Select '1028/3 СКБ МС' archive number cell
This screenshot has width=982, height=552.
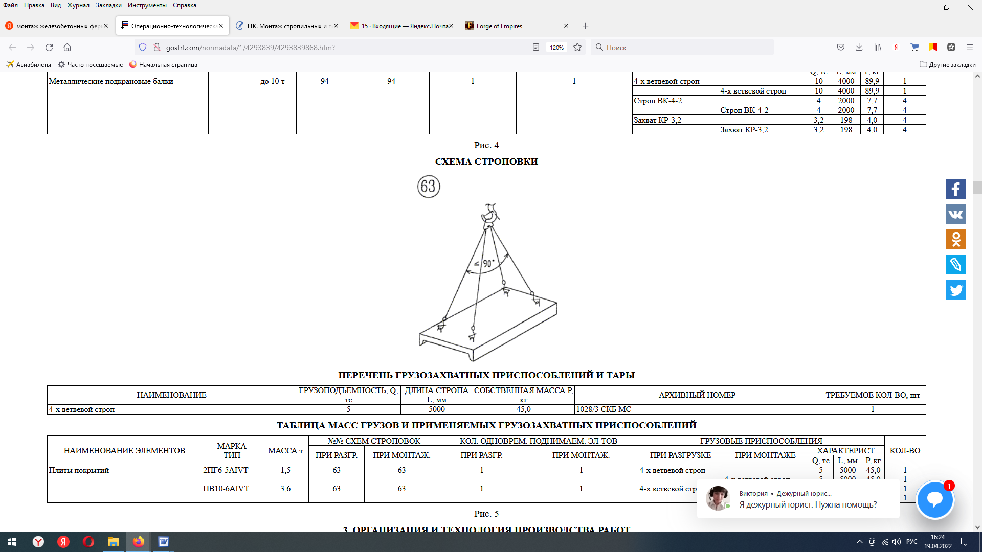coord(697,409)
